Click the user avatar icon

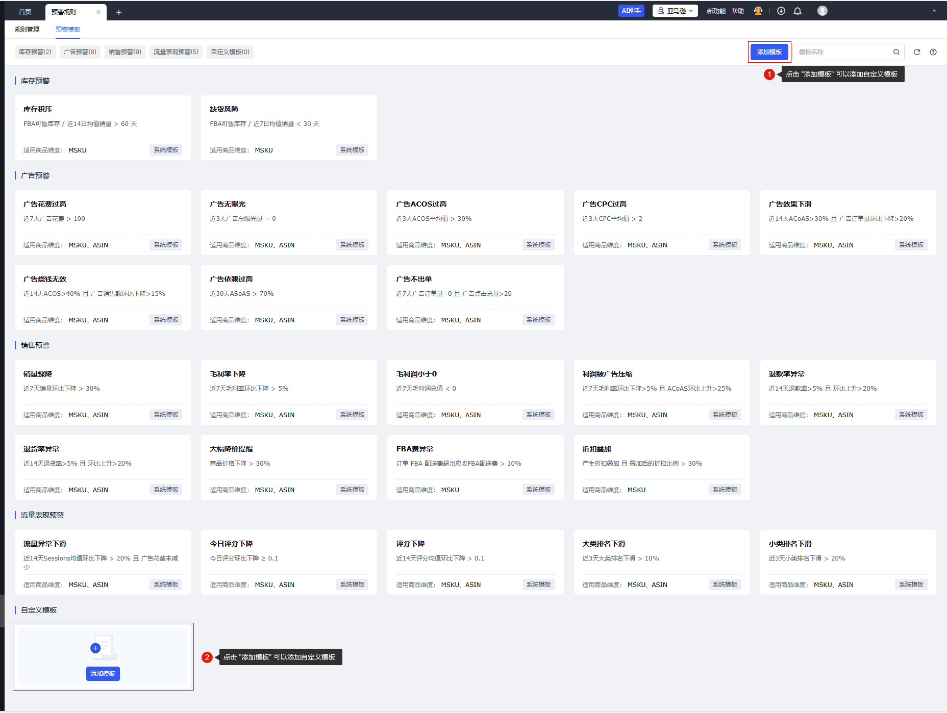[x=822, y=11]
